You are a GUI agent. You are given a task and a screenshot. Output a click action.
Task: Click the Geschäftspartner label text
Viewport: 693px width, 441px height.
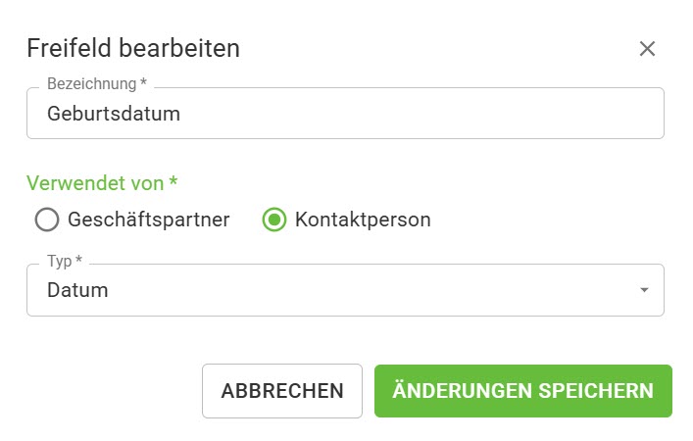(148, 220)
